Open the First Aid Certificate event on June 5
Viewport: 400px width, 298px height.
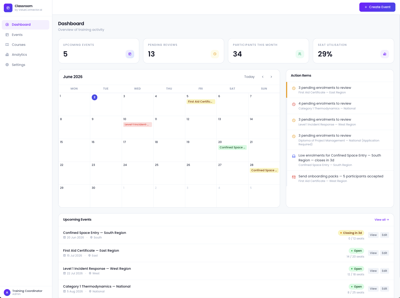coord(201,102)
